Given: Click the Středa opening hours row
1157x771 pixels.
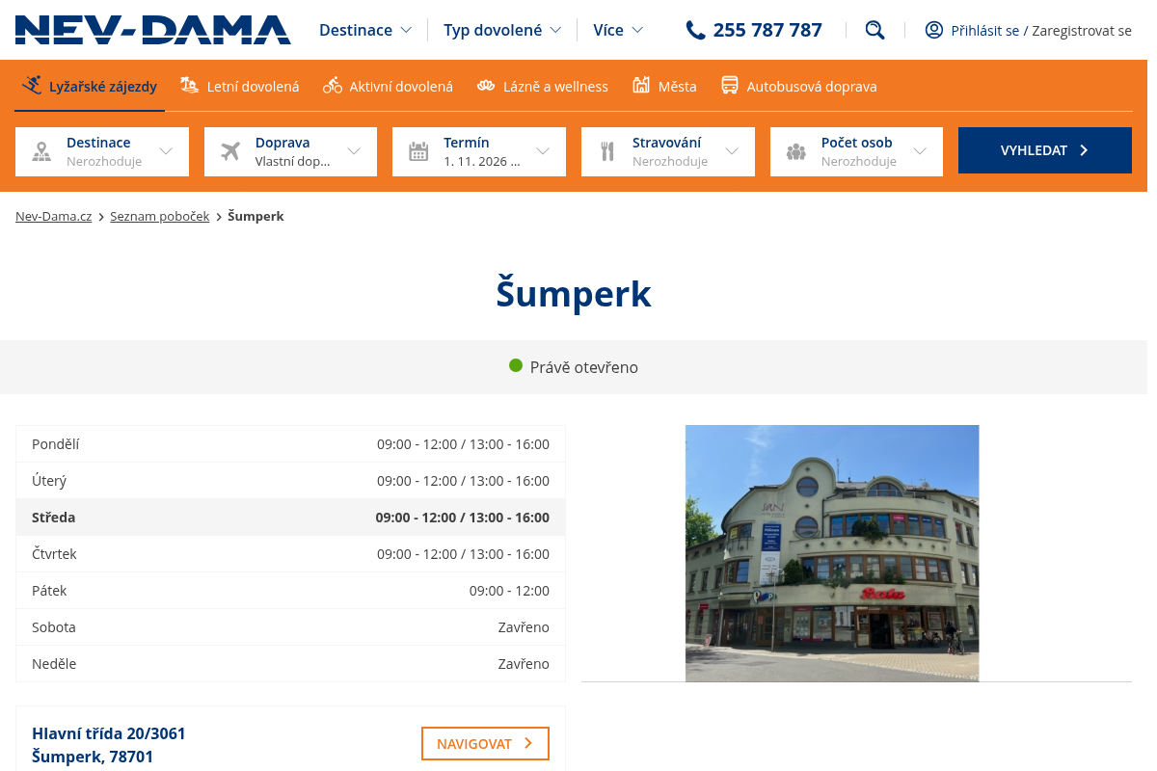Looking at the screenshot, I should (x=290, y=518).
